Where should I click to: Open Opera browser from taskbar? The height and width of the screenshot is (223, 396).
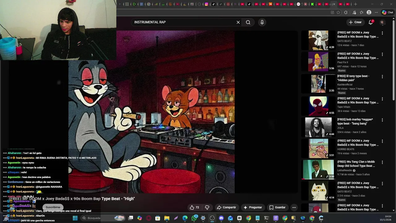[x=149, y=218]
